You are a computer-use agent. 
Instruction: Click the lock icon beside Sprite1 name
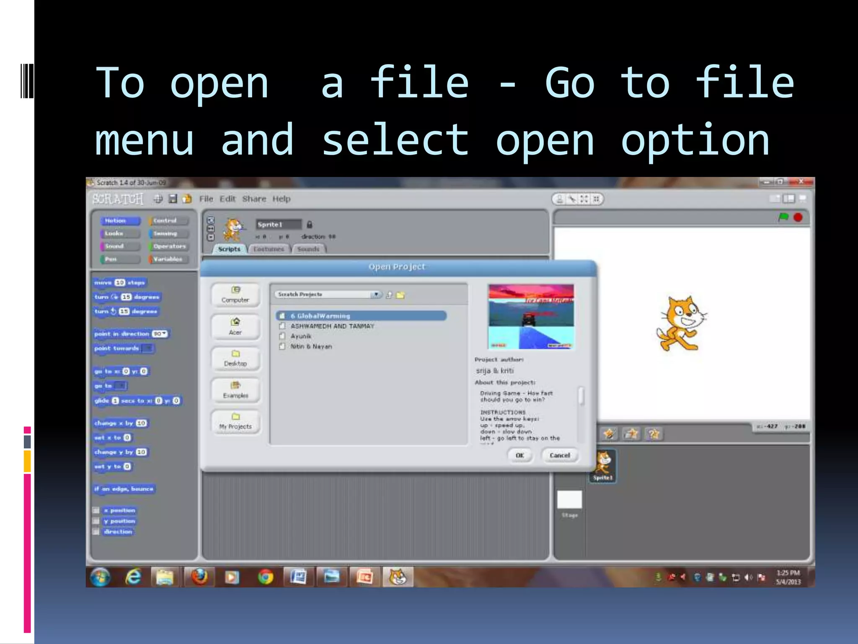[x=310, y=224]
